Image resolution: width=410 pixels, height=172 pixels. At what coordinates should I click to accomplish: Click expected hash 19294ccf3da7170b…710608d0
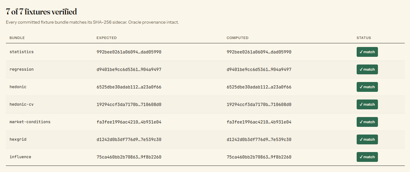pyautogui.click(x=129, y=104)
